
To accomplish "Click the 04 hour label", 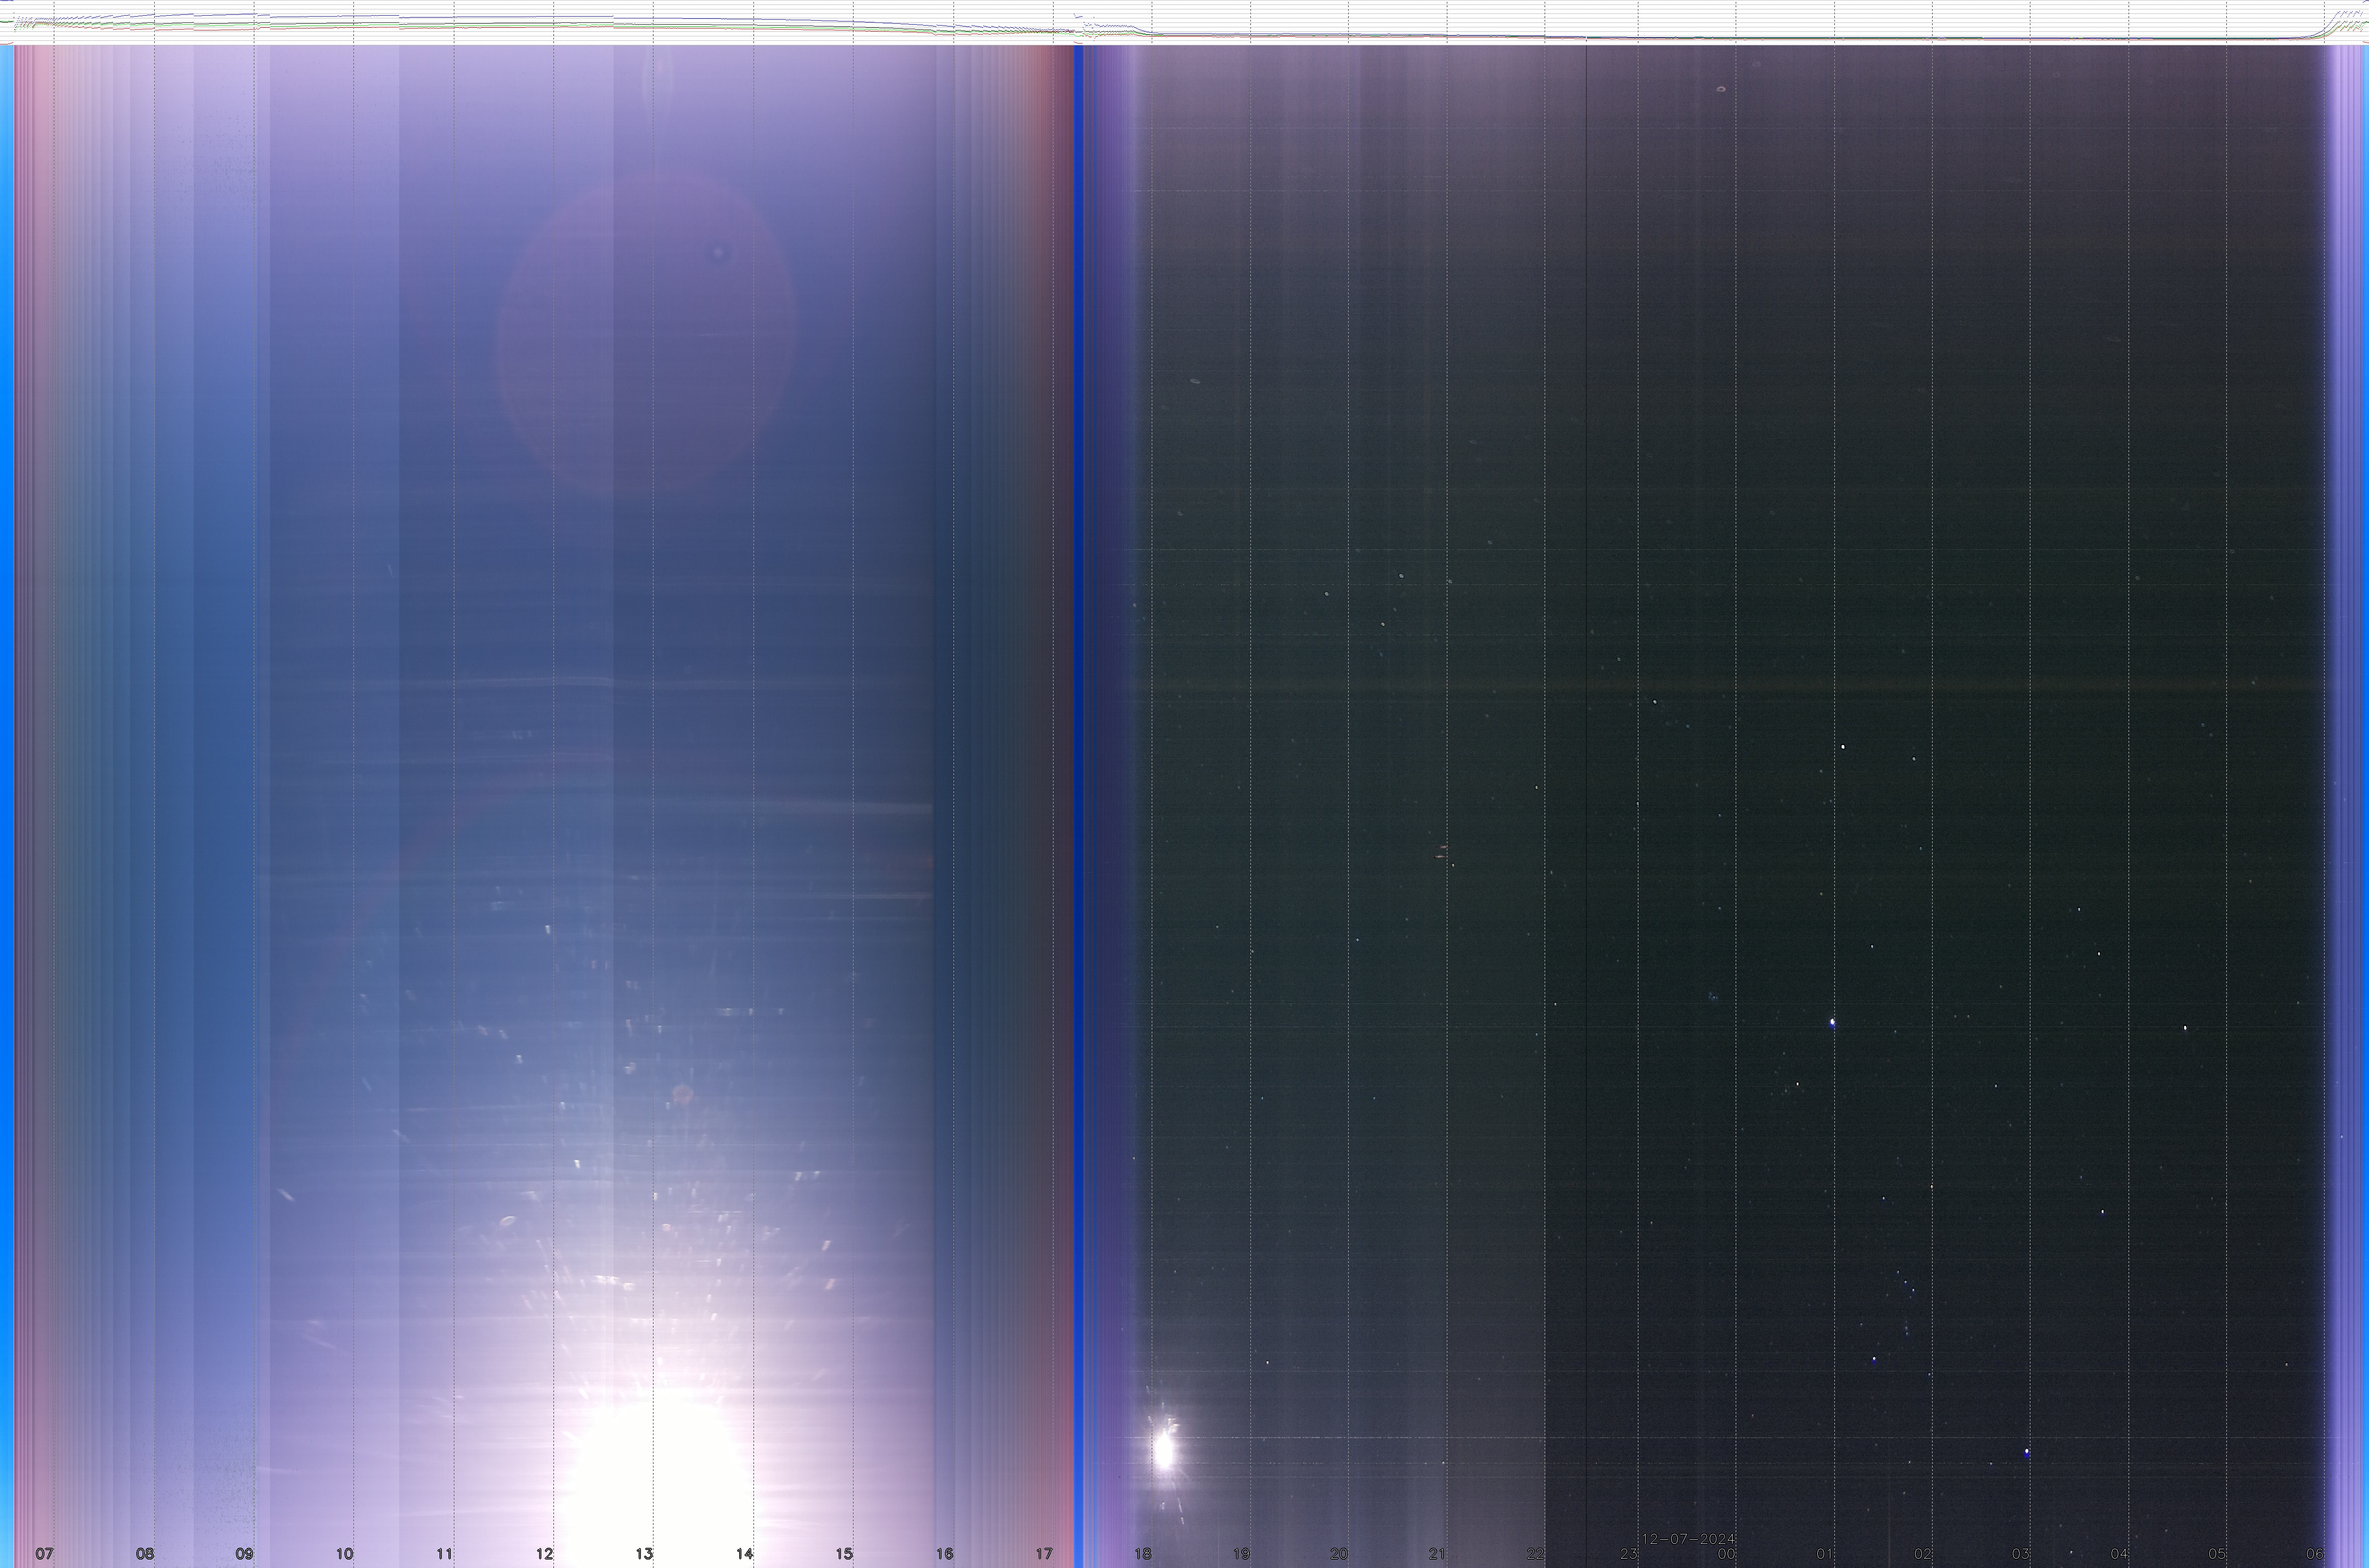I will [2119, 1553].
